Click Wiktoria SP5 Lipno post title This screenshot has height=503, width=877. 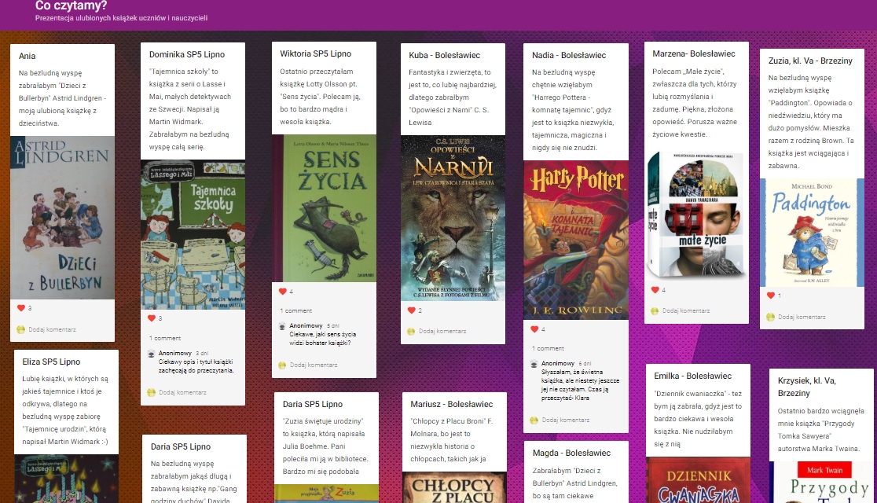[x=315, y=53]
